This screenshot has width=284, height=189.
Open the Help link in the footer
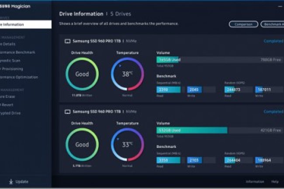[x=275, y=182]
